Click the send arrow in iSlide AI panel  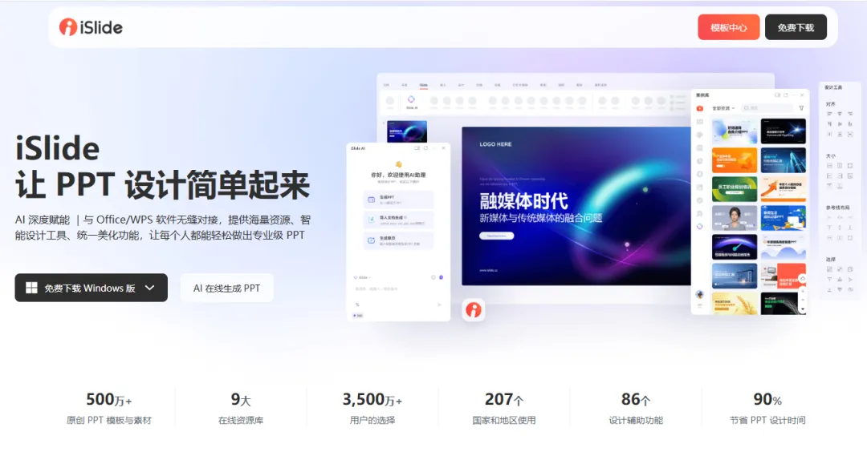[x=440, y=305]
